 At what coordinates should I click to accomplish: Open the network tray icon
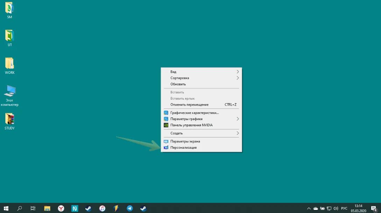click(x=329, y=208)
